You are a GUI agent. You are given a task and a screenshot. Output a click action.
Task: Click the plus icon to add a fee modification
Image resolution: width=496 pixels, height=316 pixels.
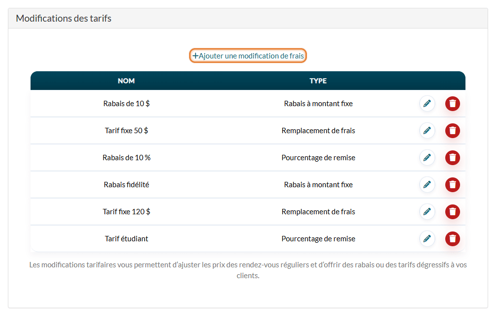196,56
